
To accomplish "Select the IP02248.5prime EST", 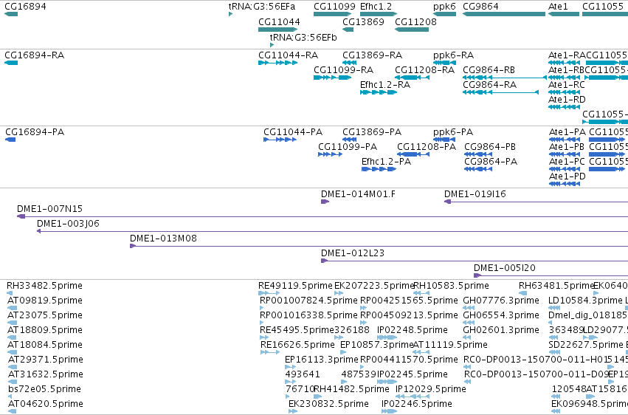I will [387, 337].
